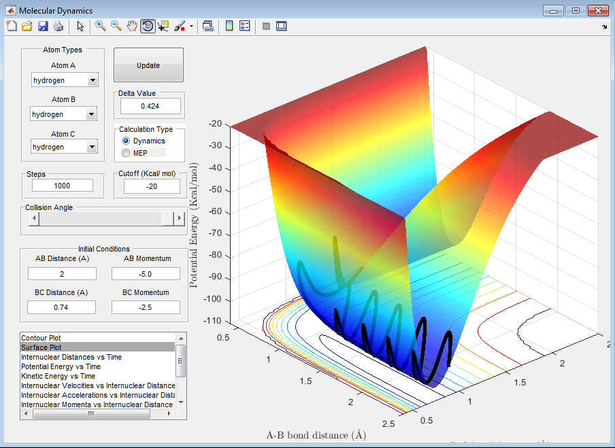Image resolution: width=615 pixels, height=448 pixels.
Task: Select the MEP calculation type
Action: point(126,153)
